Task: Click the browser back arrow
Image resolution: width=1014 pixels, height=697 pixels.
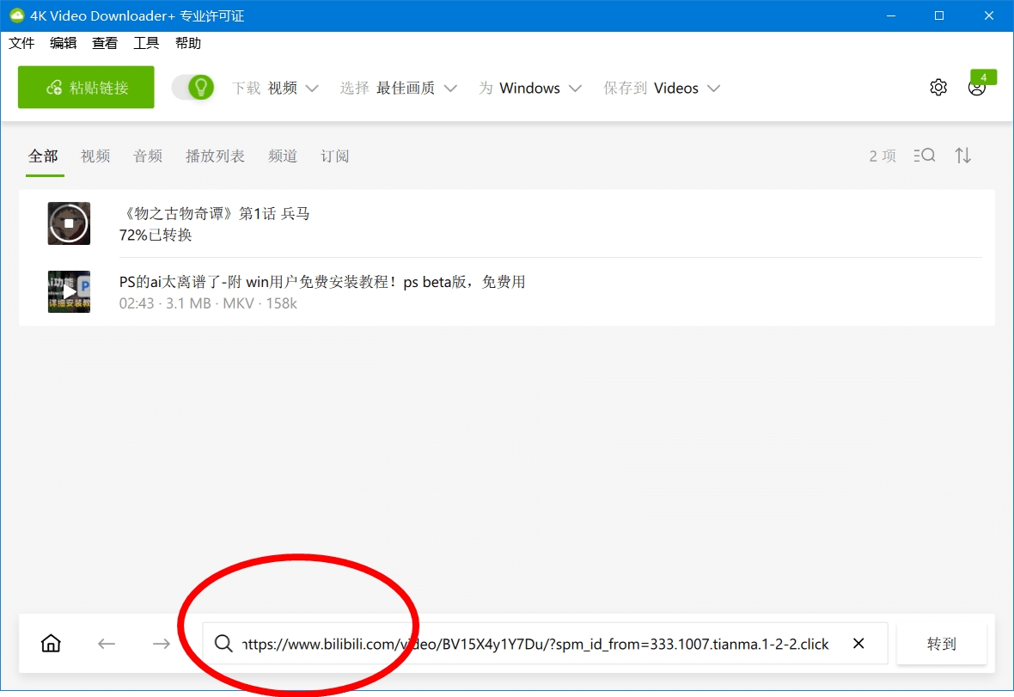Action: point(107,644)
